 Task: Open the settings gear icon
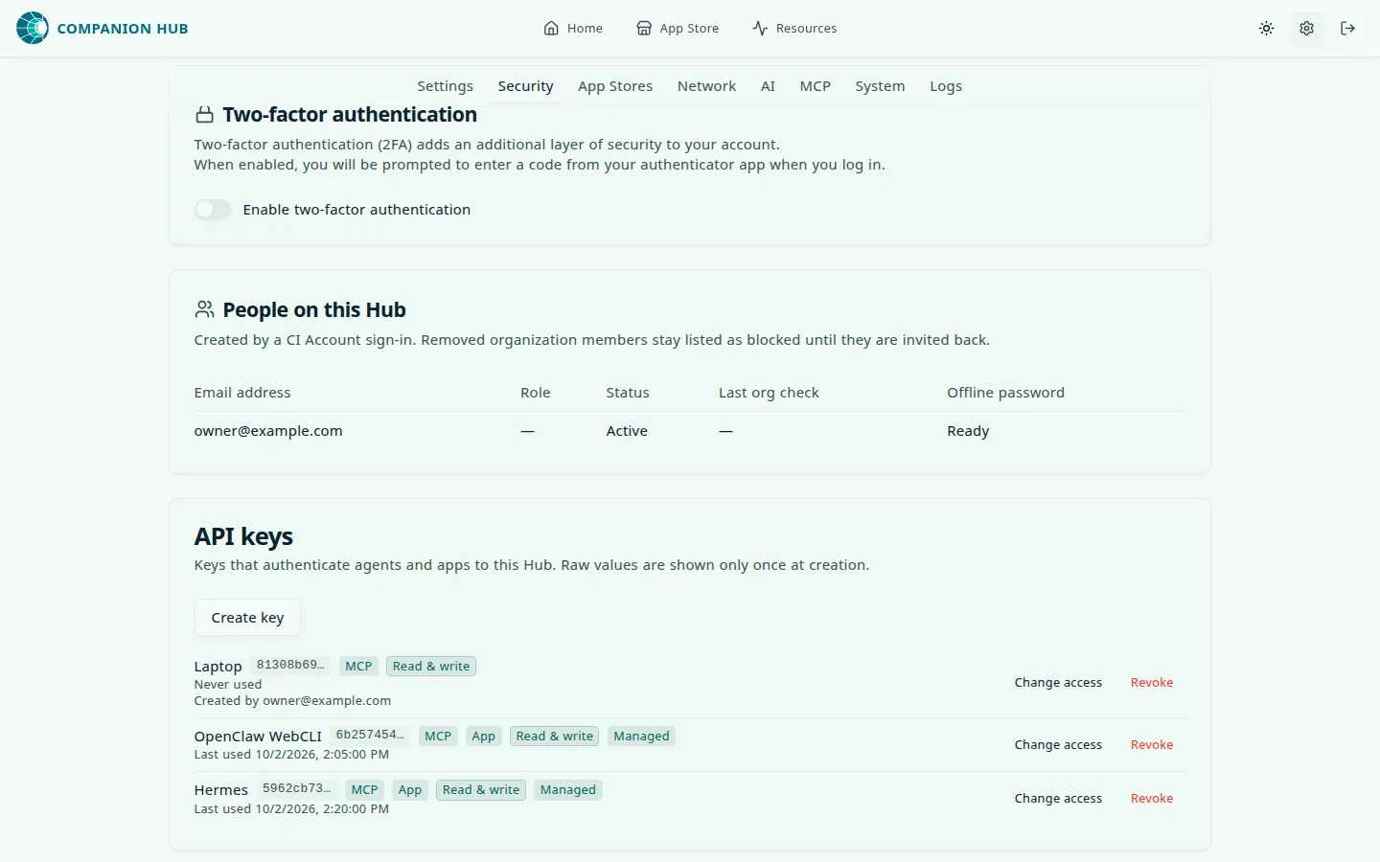click(x=1306, y=29)
